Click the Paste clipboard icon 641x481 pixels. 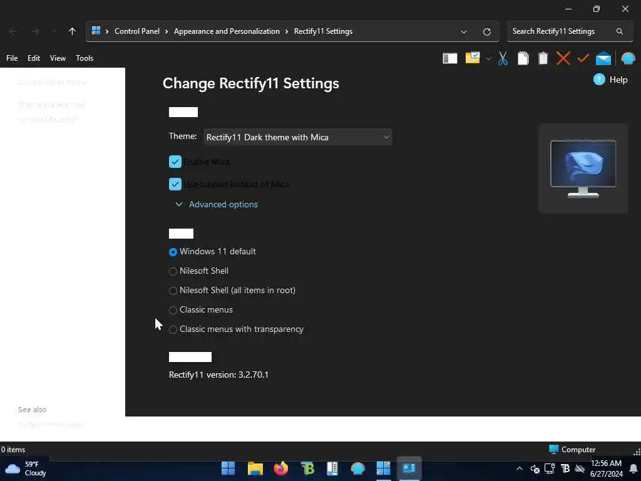pos(543,58)
